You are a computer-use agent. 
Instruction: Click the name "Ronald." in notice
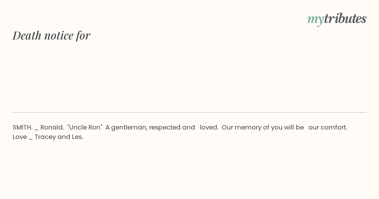click(52, 127)
